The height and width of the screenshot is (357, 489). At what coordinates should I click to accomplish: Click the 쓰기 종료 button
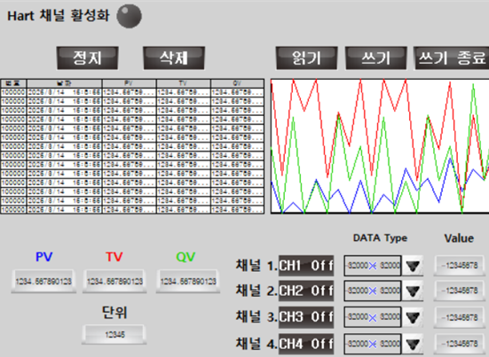coord(451,58)
